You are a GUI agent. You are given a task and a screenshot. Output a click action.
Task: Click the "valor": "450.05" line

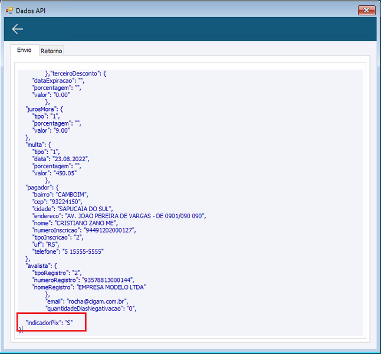[x=54, y=173]
